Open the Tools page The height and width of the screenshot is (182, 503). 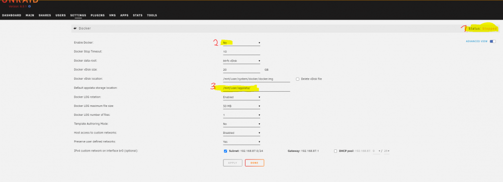click(152, 16)
